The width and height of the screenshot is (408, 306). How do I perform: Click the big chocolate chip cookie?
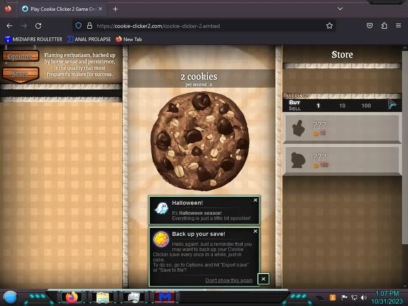click(x=200, y=141)
